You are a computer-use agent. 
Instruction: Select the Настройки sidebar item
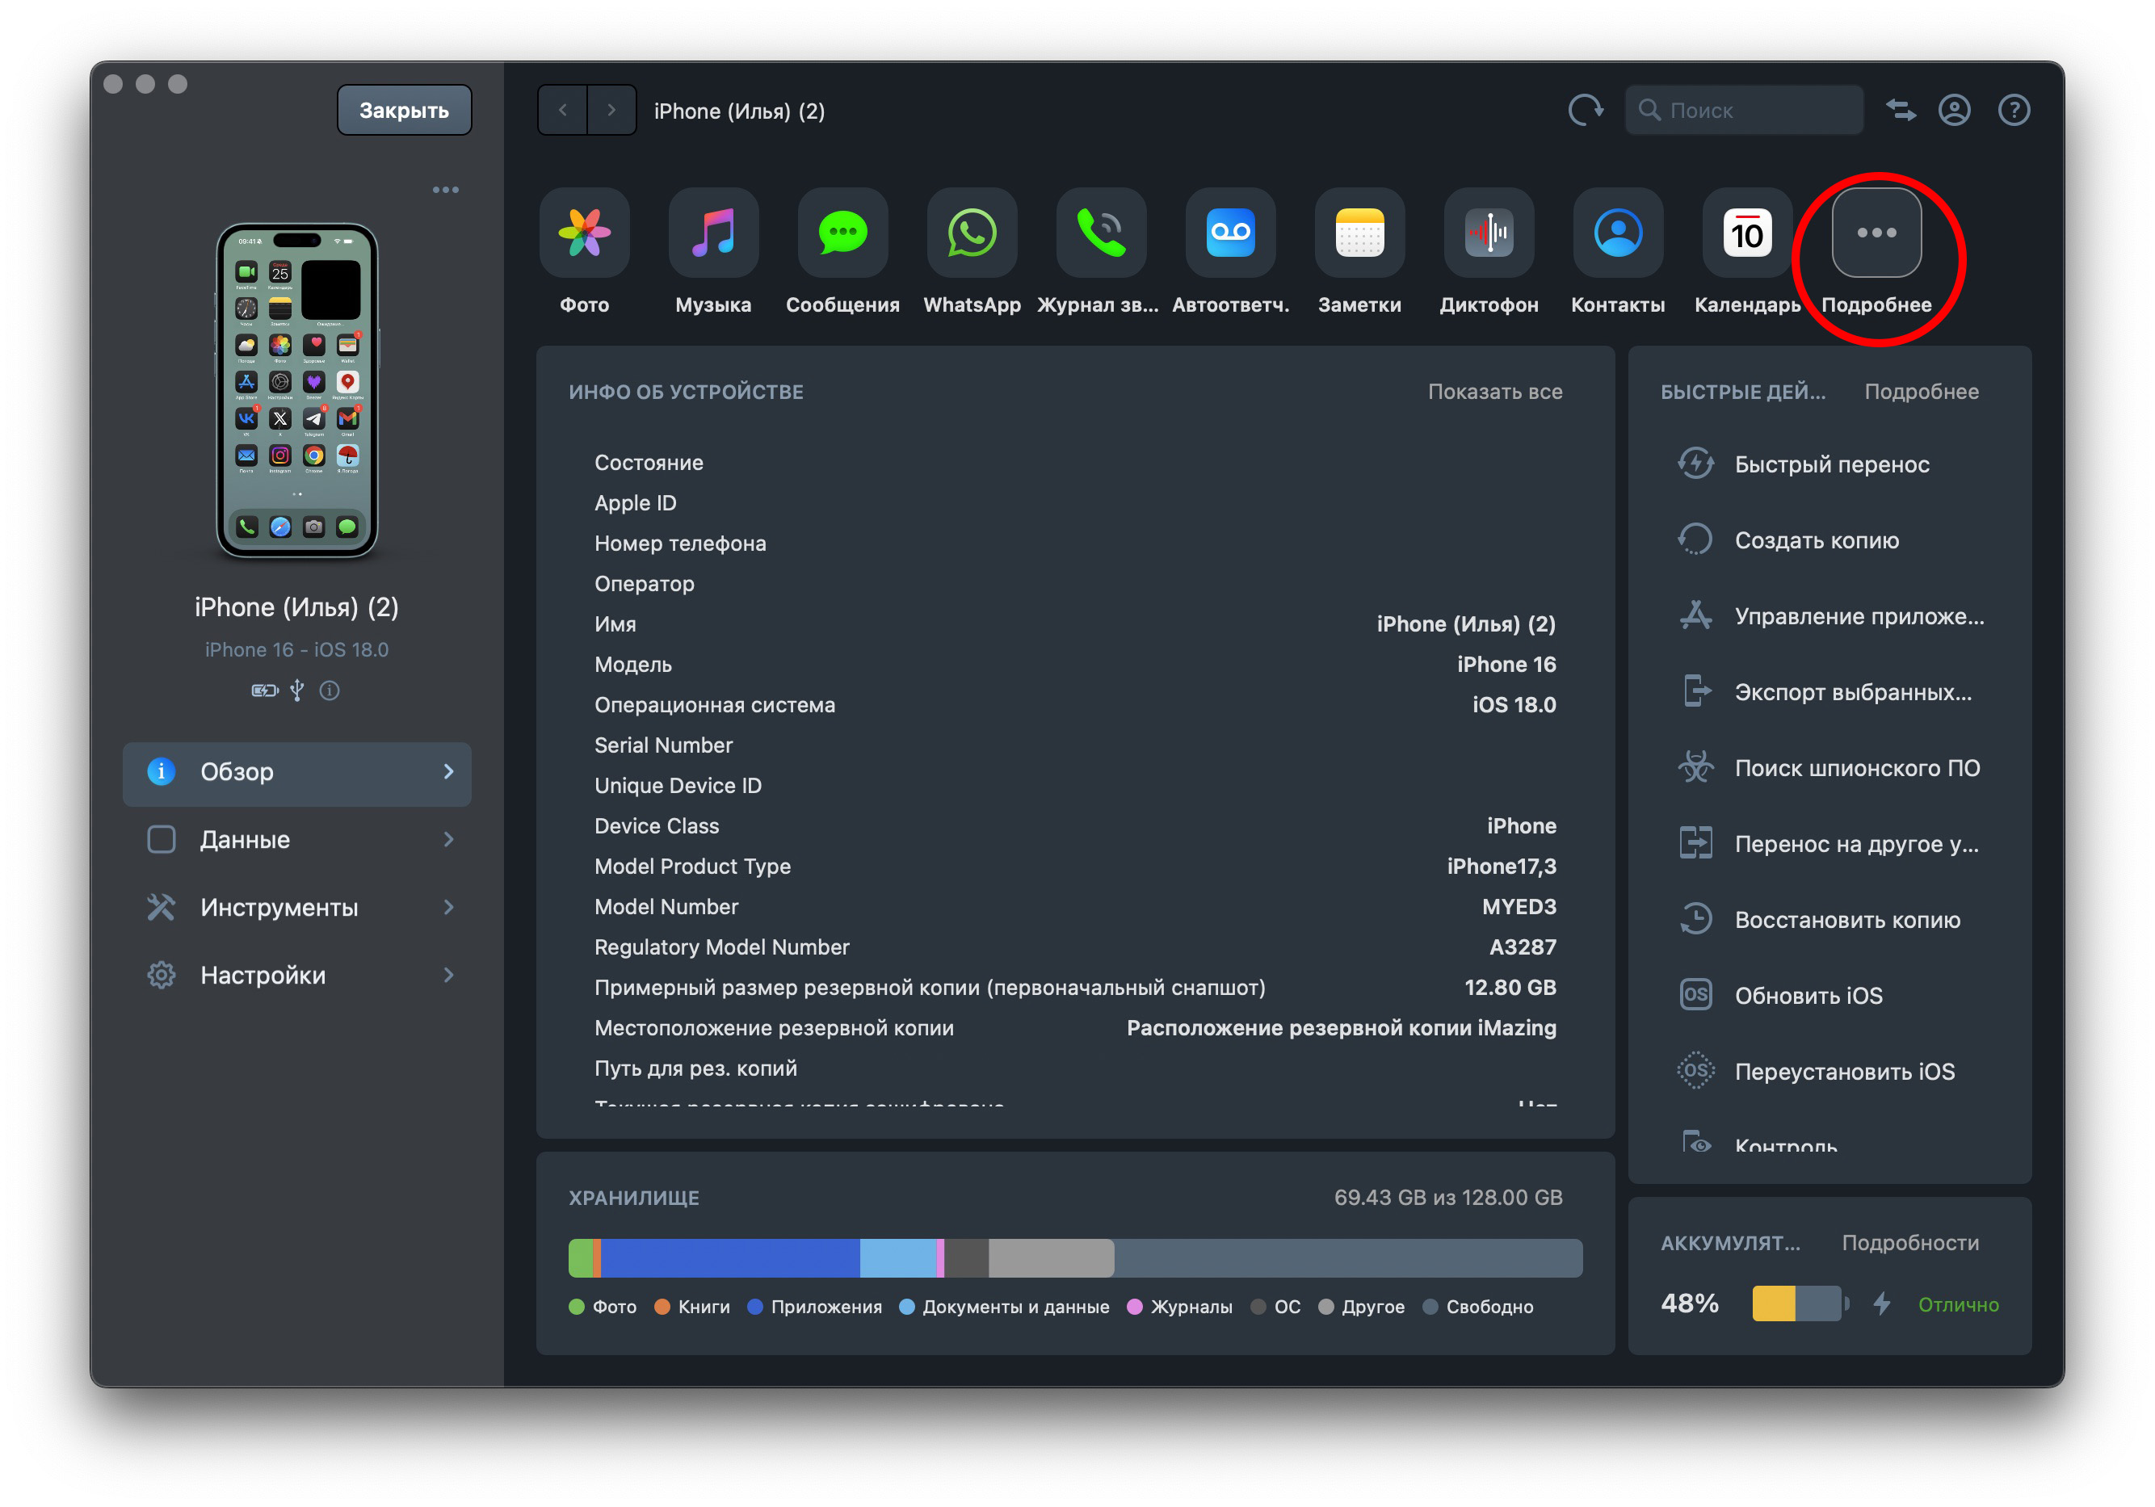(296, 974)
